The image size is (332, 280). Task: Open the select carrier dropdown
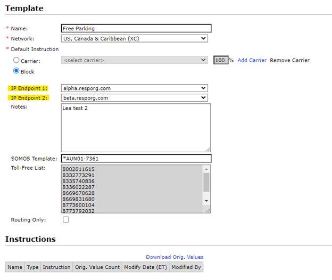(x=134, y=60)
